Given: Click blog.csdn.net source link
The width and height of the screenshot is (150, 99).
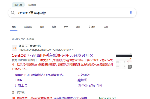Looking at the screenshot, I should [x=107, y=98].
